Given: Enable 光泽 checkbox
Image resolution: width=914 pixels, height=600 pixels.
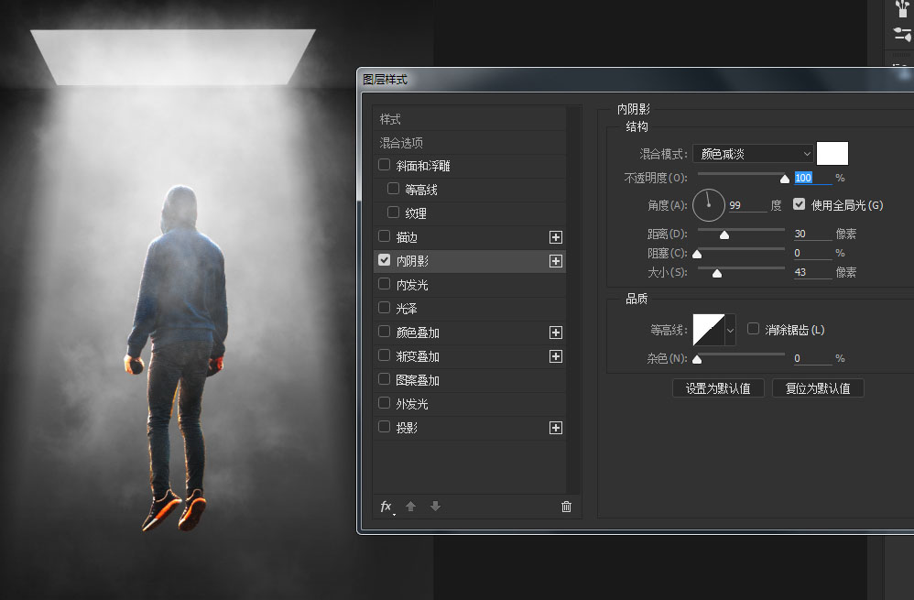Looking at the screenshot, I should click(x=384, y=307).
